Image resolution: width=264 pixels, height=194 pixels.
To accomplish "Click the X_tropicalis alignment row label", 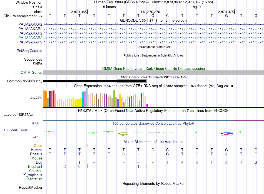I will 33,175.
